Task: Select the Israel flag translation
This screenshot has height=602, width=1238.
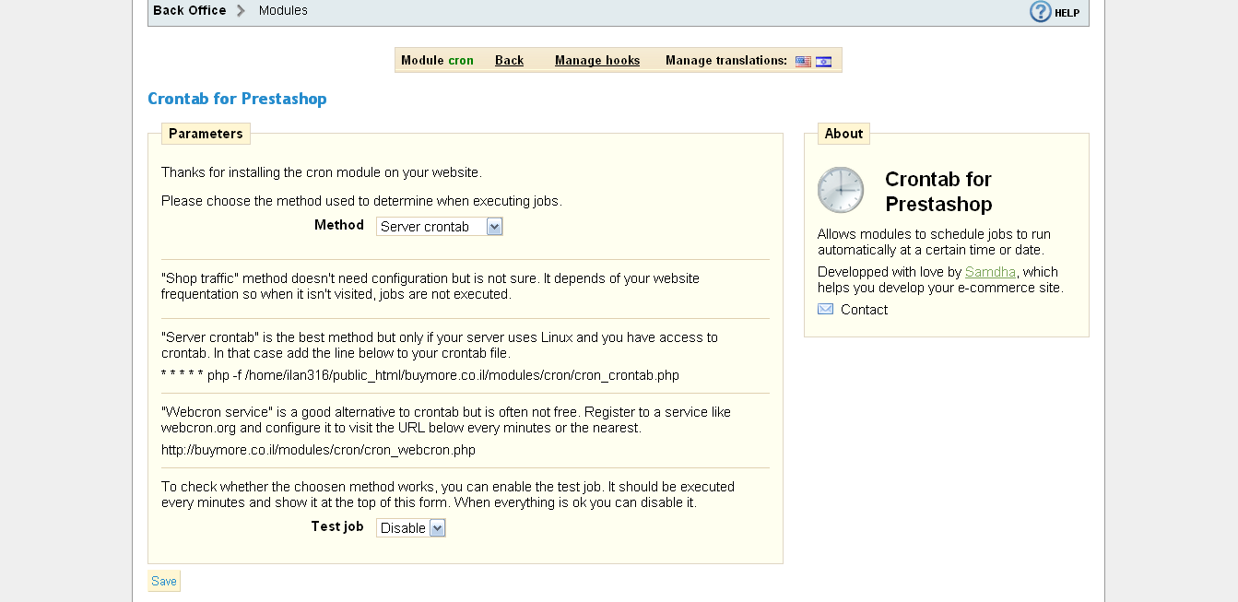Action: pos(823,62)
